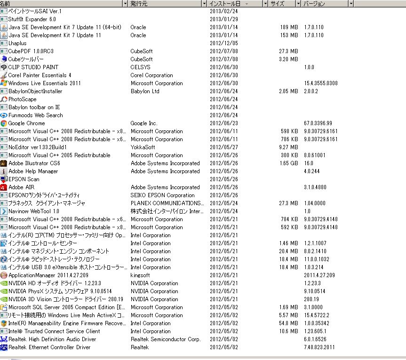Click the Adobe Help Manager info icon
Image resolution: width=406 pixels, height=360 pixels.
coord(4,171)
